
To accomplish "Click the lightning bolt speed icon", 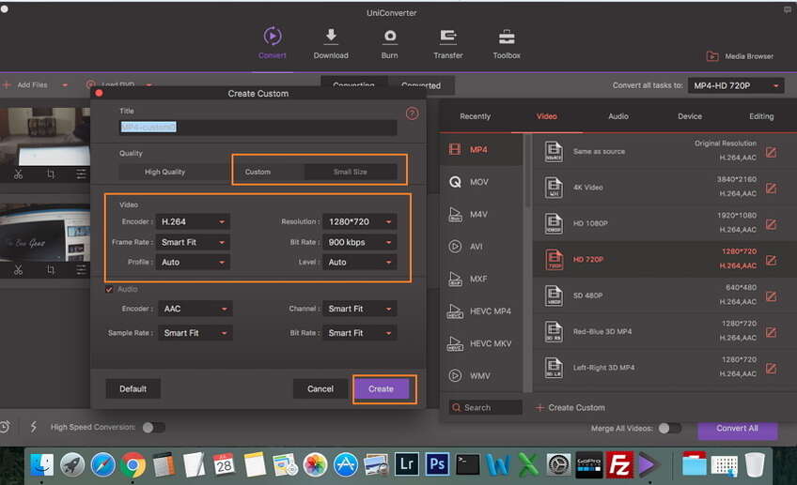I will point(34,427).
